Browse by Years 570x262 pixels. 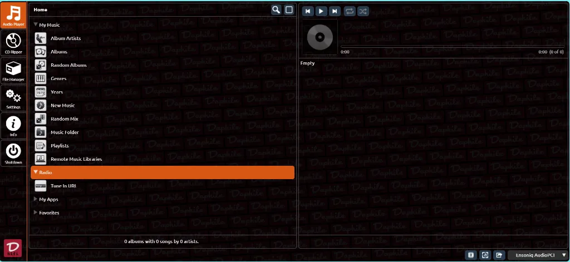point(57,92)
